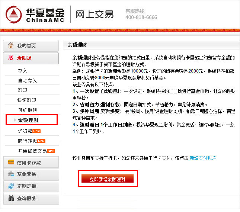The image size is (240, 212).
Task: Click the bold heading 一次设置 自动理财
Action: point(100,91)
